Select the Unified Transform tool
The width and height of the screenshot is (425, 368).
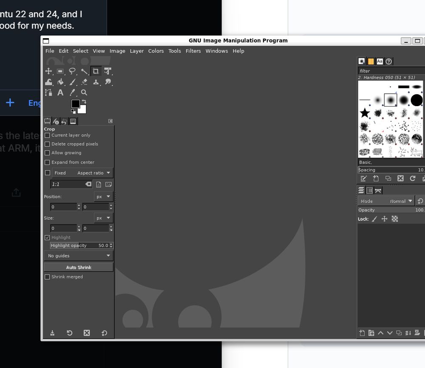click(x=108, y=71)
